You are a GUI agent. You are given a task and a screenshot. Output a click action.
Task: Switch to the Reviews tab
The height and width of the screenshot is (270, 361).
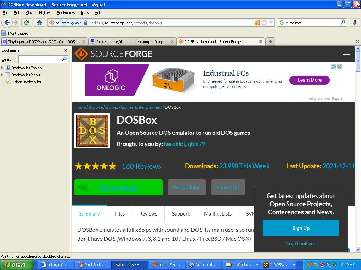(148, 214)
